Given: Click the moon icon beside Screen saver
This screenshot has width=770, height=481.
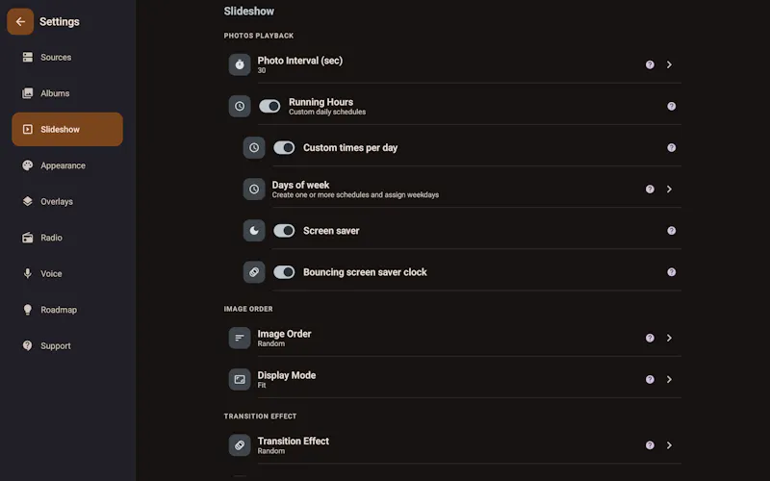Looking at the screenshot, I should pyautogui.click(x=254, y=231).
